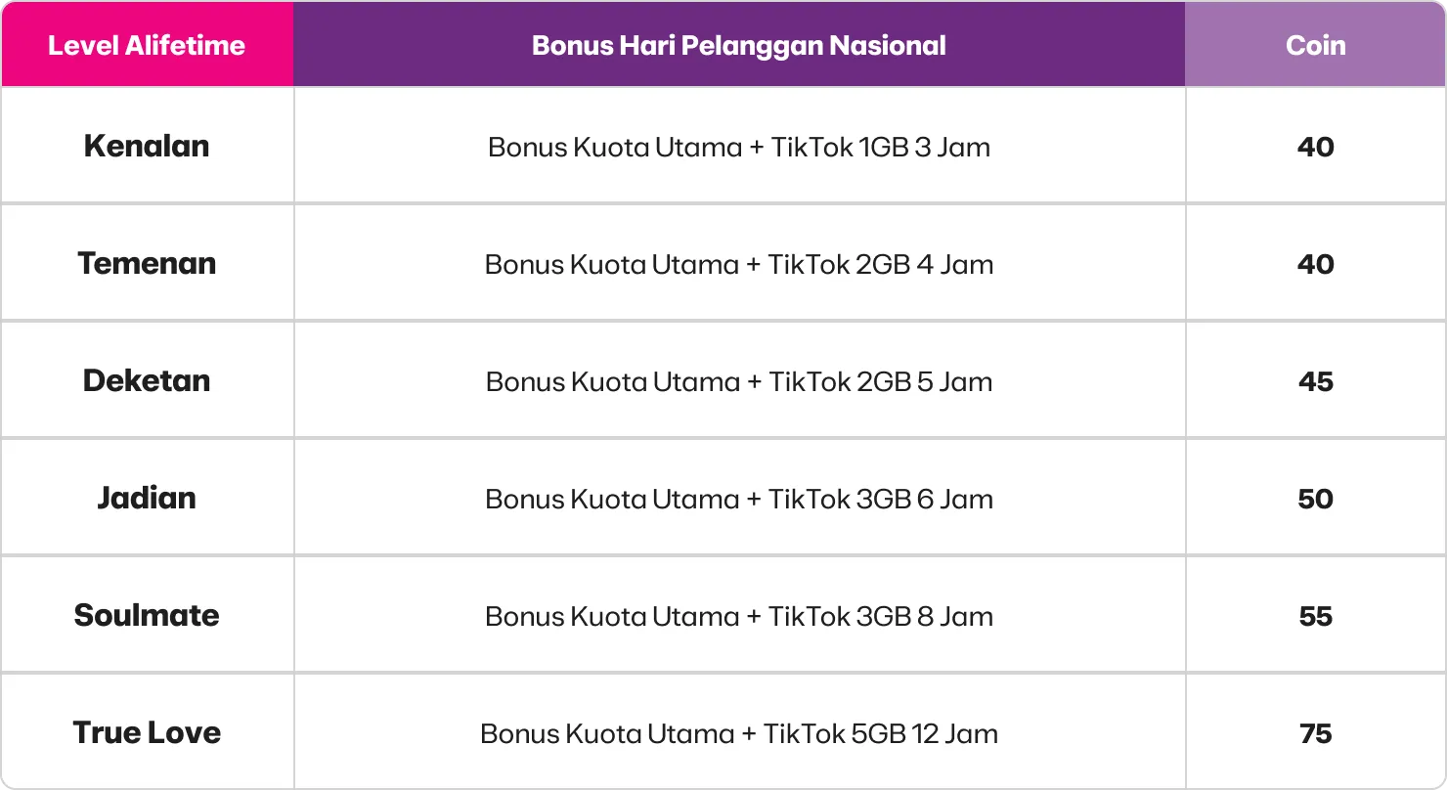Viewport: 1447px width, 790px height.
Task: Select the Bonus Hari Pelanggan Nasional header
Action: point(739,45)
